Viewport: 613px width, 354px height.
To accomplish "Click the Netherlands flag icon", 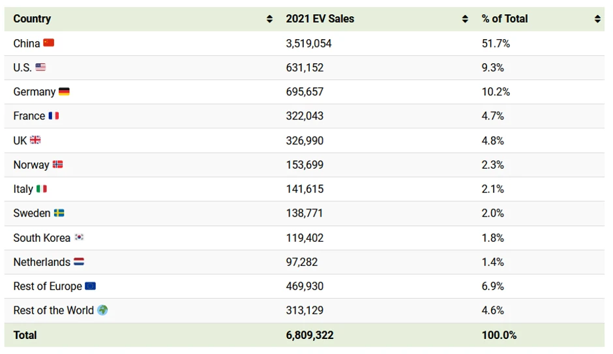I will (79, 262).
